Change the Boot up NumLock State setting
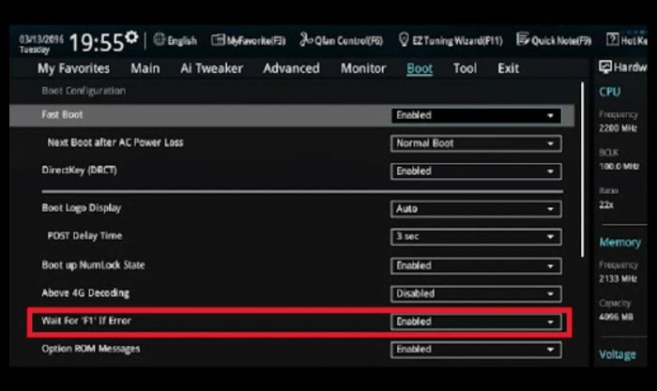 point(476,266)
